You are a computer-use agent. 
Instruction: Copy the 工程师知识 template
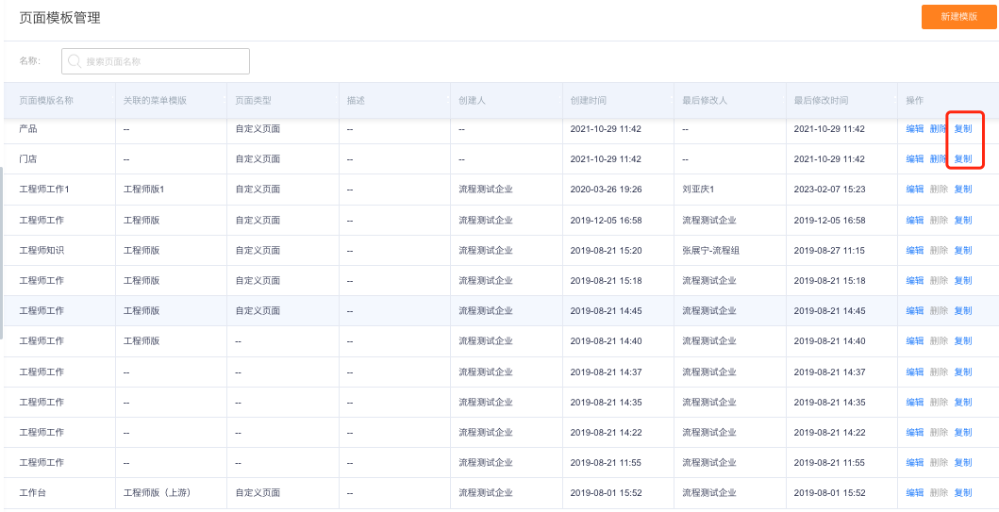(x=963, y=250)
